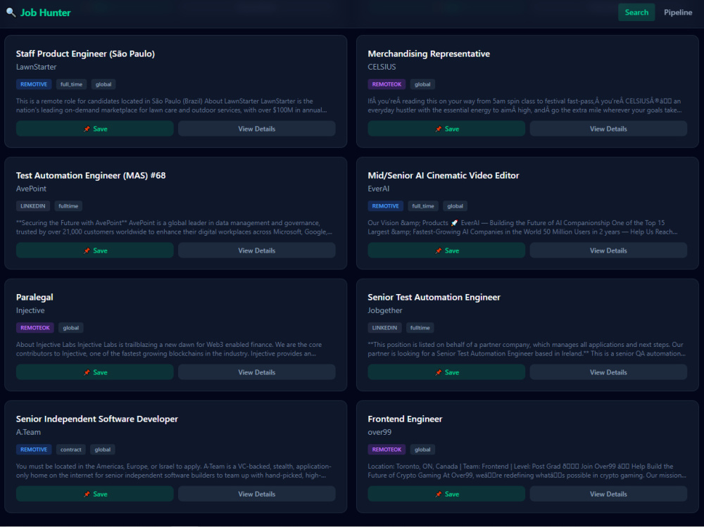Viewport: 704px width, 527px height.
Task: Click the CELSIUS company name
Action: [x=382, y=67]
